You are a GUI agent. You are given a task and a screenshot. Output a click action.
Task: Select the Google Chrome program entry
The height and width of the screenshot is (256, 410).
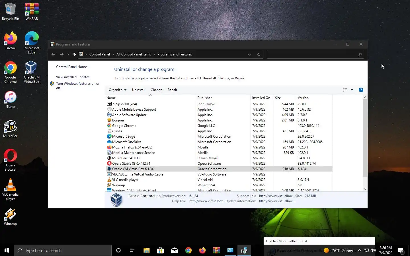pos(219,126)
